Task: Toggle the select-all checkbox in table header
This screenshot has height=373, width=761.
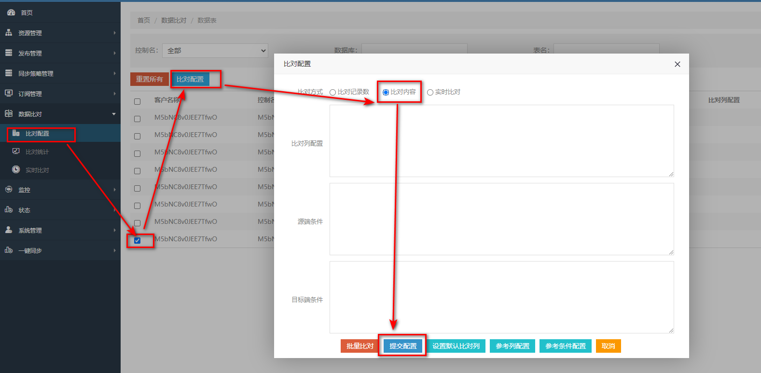Action: tap(137, 101)
